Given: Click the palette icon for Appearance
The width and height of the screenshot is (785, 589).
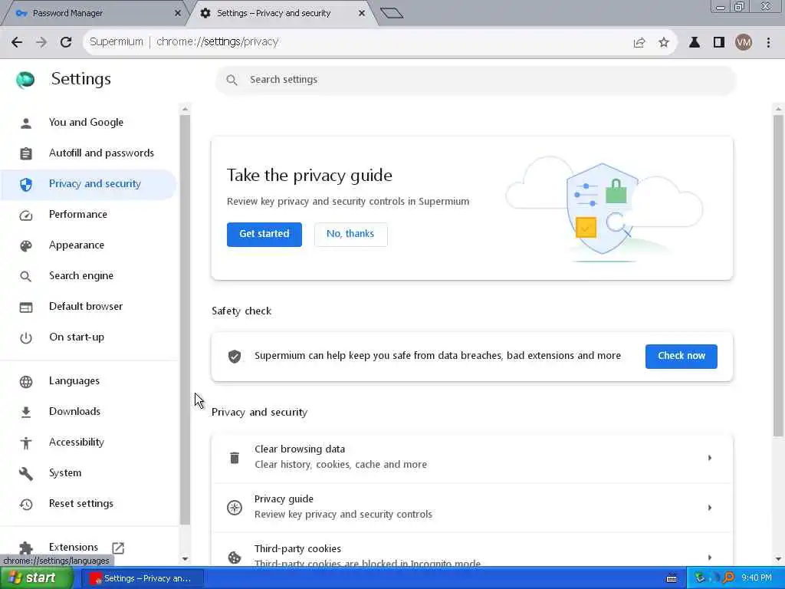Looking at the screenshot, I should (x=26, y=245).
